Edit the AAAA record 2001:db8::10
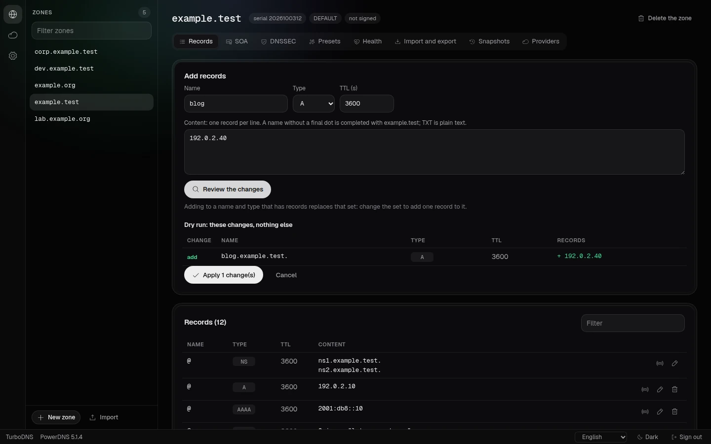This screenshot has height=444, width=711. [x=660, y=412]
